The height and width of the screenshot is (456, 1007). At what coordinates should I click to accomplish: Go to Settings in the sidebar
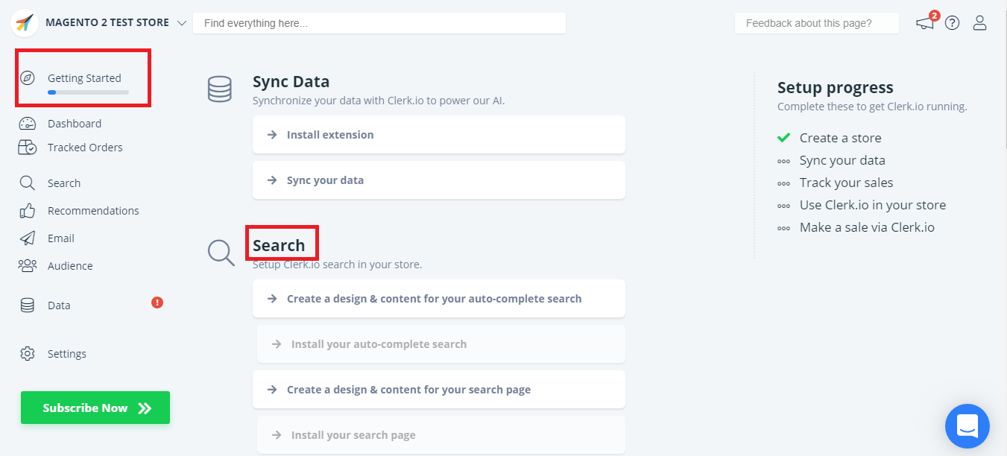pos(66,354)
